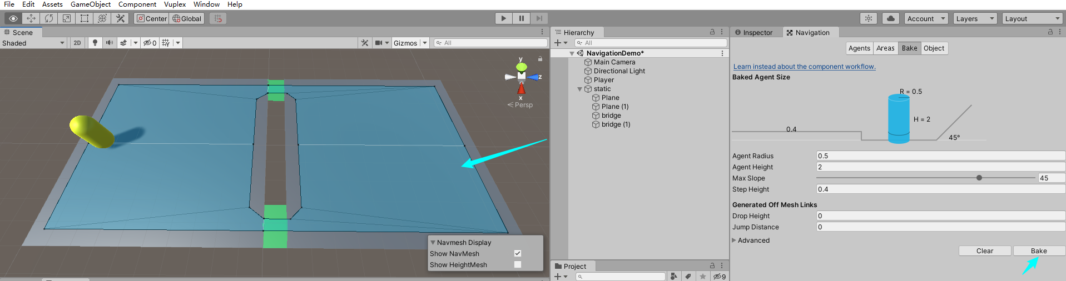Open the Layers dropdown
The width and height of the screenshot is (1066, 281).
click(x=975, y=18)
